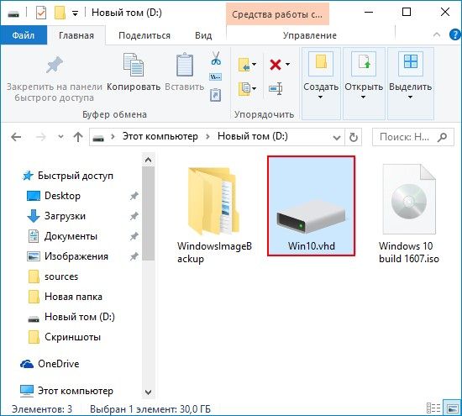Click the Properties checkmark icon in title bar
The height and width of the screenshot is (416, 462).
[41, 13]
